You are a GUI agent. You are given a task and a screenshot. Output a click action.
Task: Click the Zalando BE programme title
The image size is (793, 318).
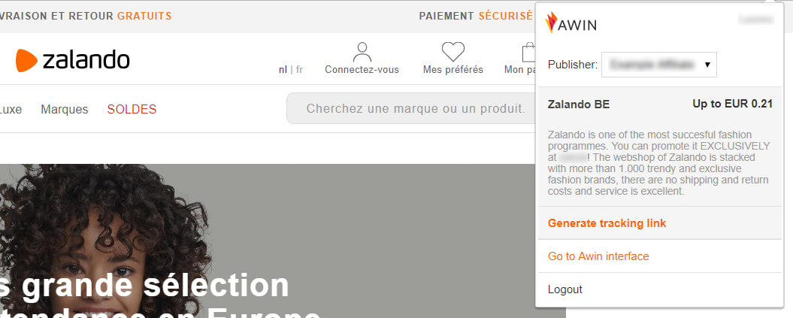pos(579,104)
